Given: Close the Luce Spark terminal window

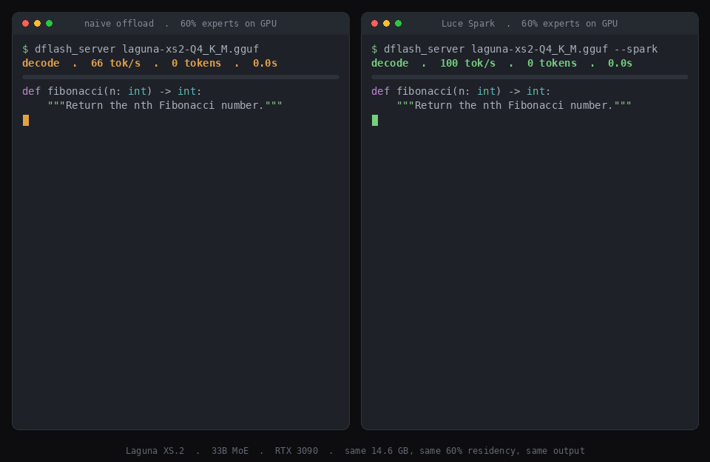Looking at the screenshot, I should pyautogui.click(x=374, y=24).
